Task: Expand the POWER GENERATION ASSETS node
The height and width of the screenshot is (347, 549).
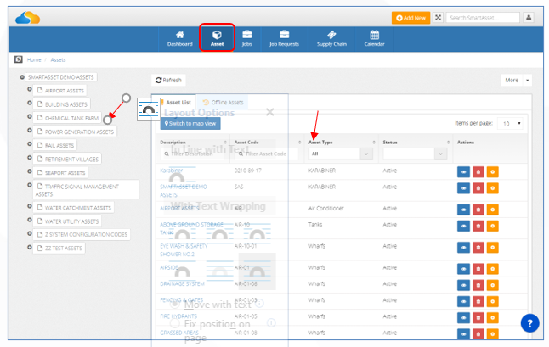Action: pos(30,131)
